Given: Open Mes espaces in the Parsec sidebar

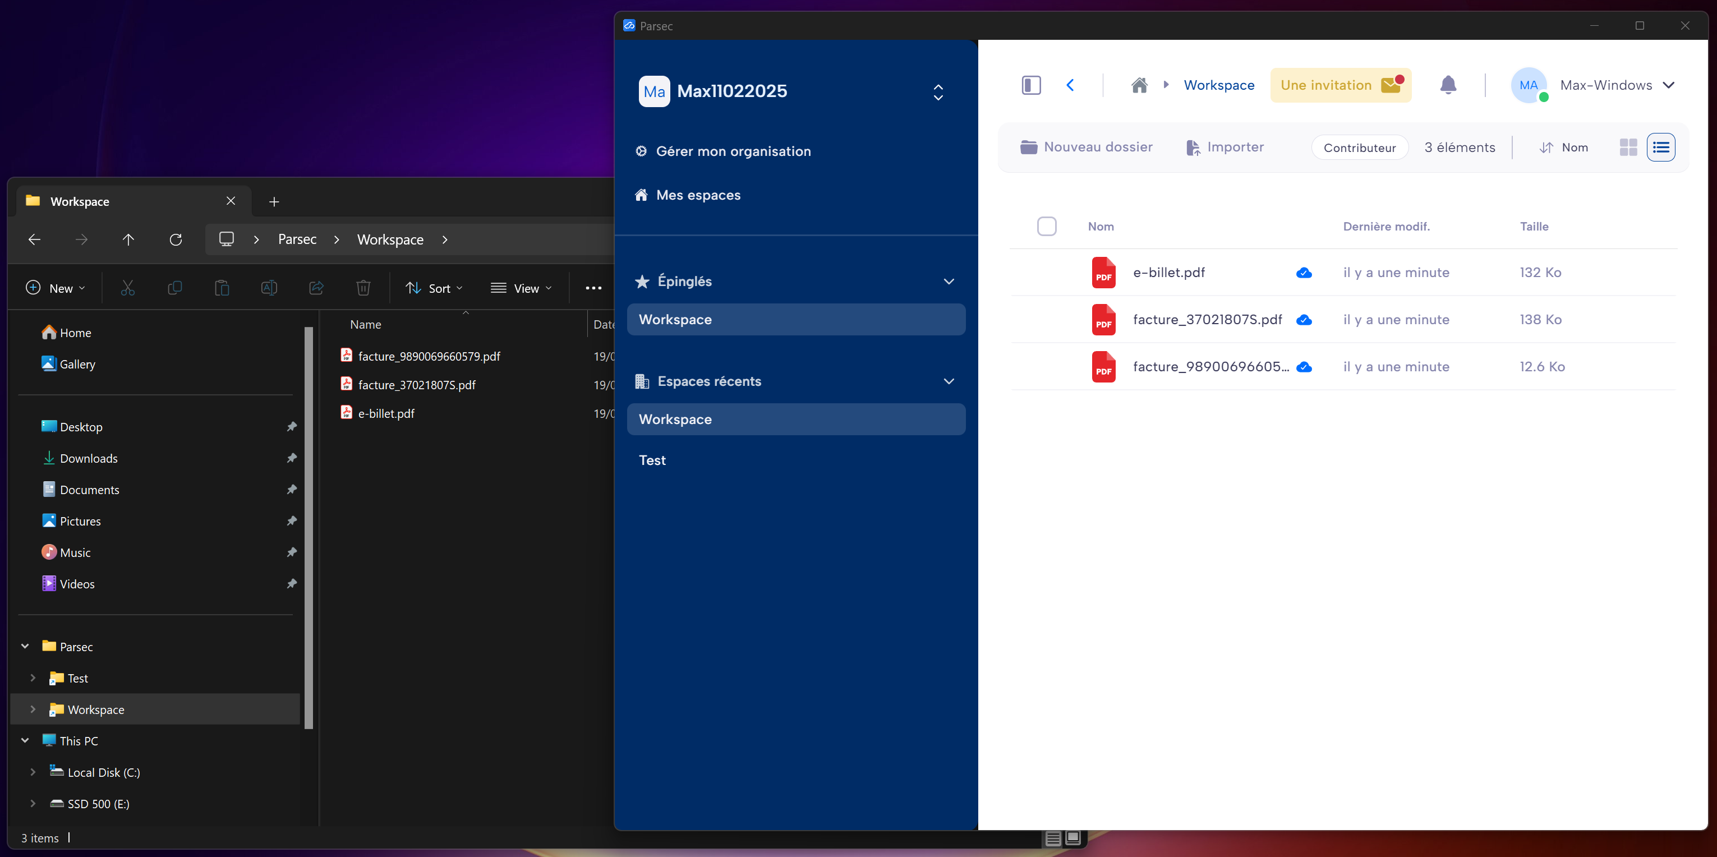Looking at the screenshot, I should (x=688, y=195).
